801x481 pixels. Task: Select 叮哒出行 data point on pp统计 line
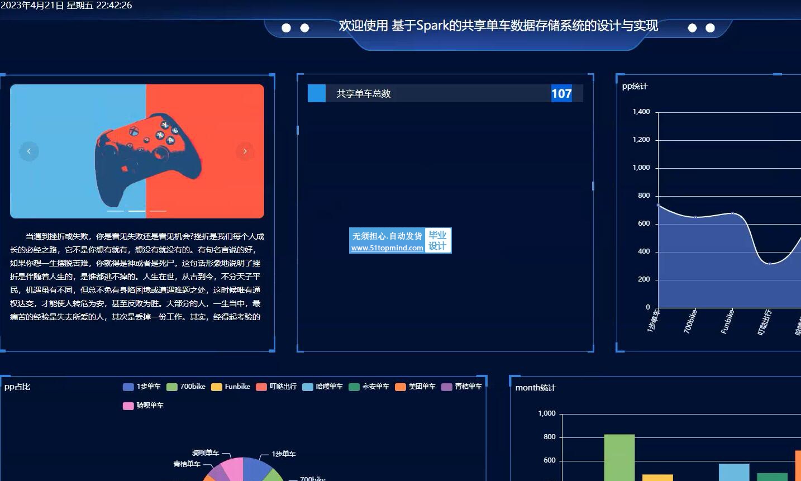click(x=770, y=264)
